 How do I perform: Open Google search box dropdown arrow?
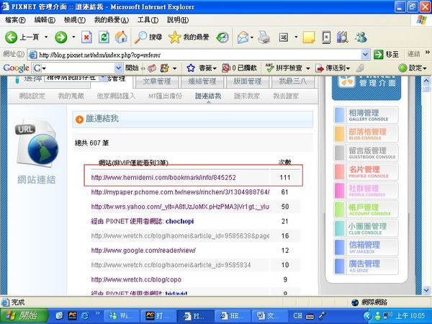[118, 68]
